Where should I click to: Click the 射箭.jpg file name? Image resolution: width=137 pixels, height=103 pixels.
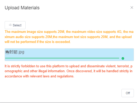click(17, 52)
